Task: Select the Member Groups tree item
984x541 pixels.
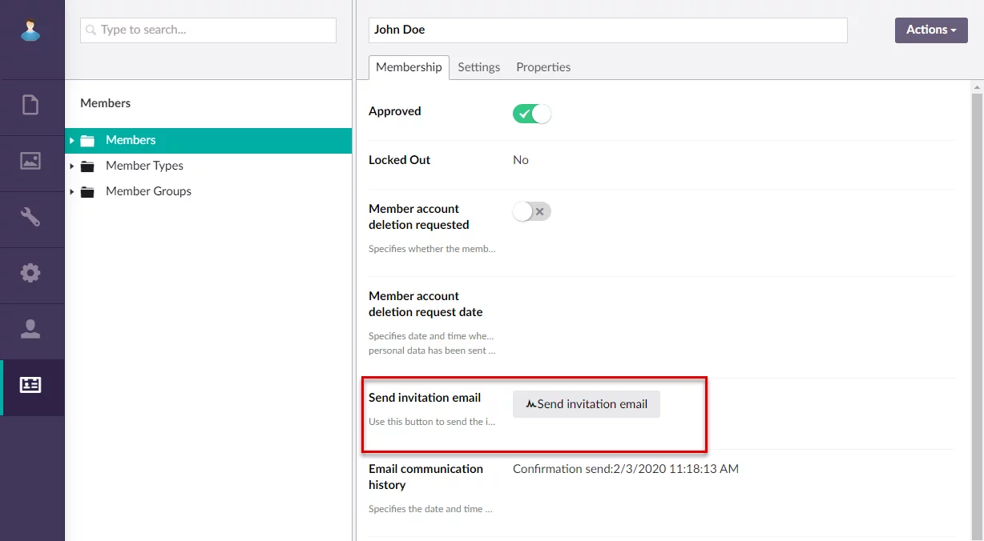Action: pos(148,191)
